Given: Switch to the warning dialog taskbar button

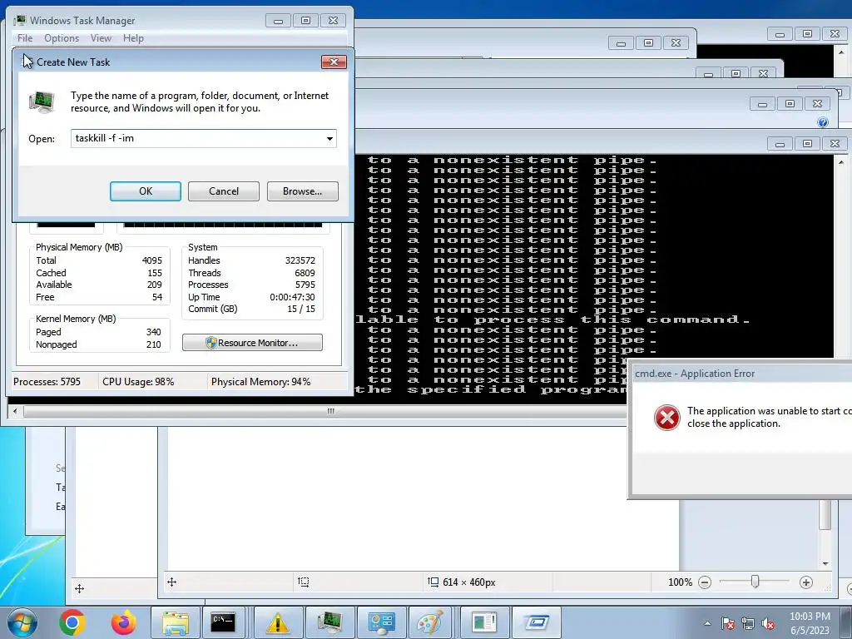Looking at the screenshot, I should tap(278, 622).
